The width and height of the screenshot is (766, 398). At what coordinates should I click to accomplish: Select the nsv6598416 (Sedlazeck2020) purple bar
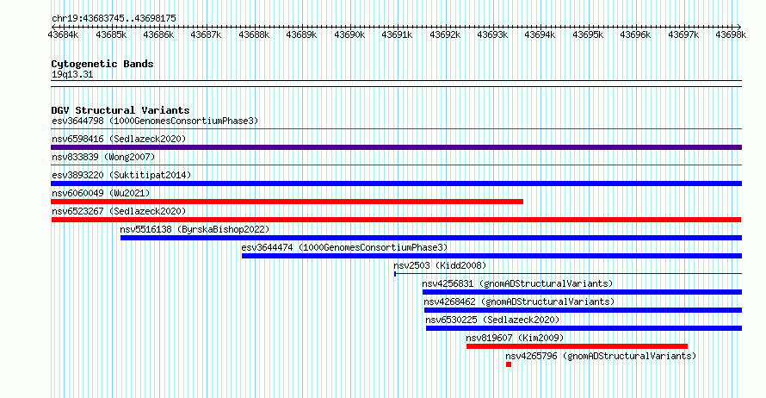click(396, 147)
